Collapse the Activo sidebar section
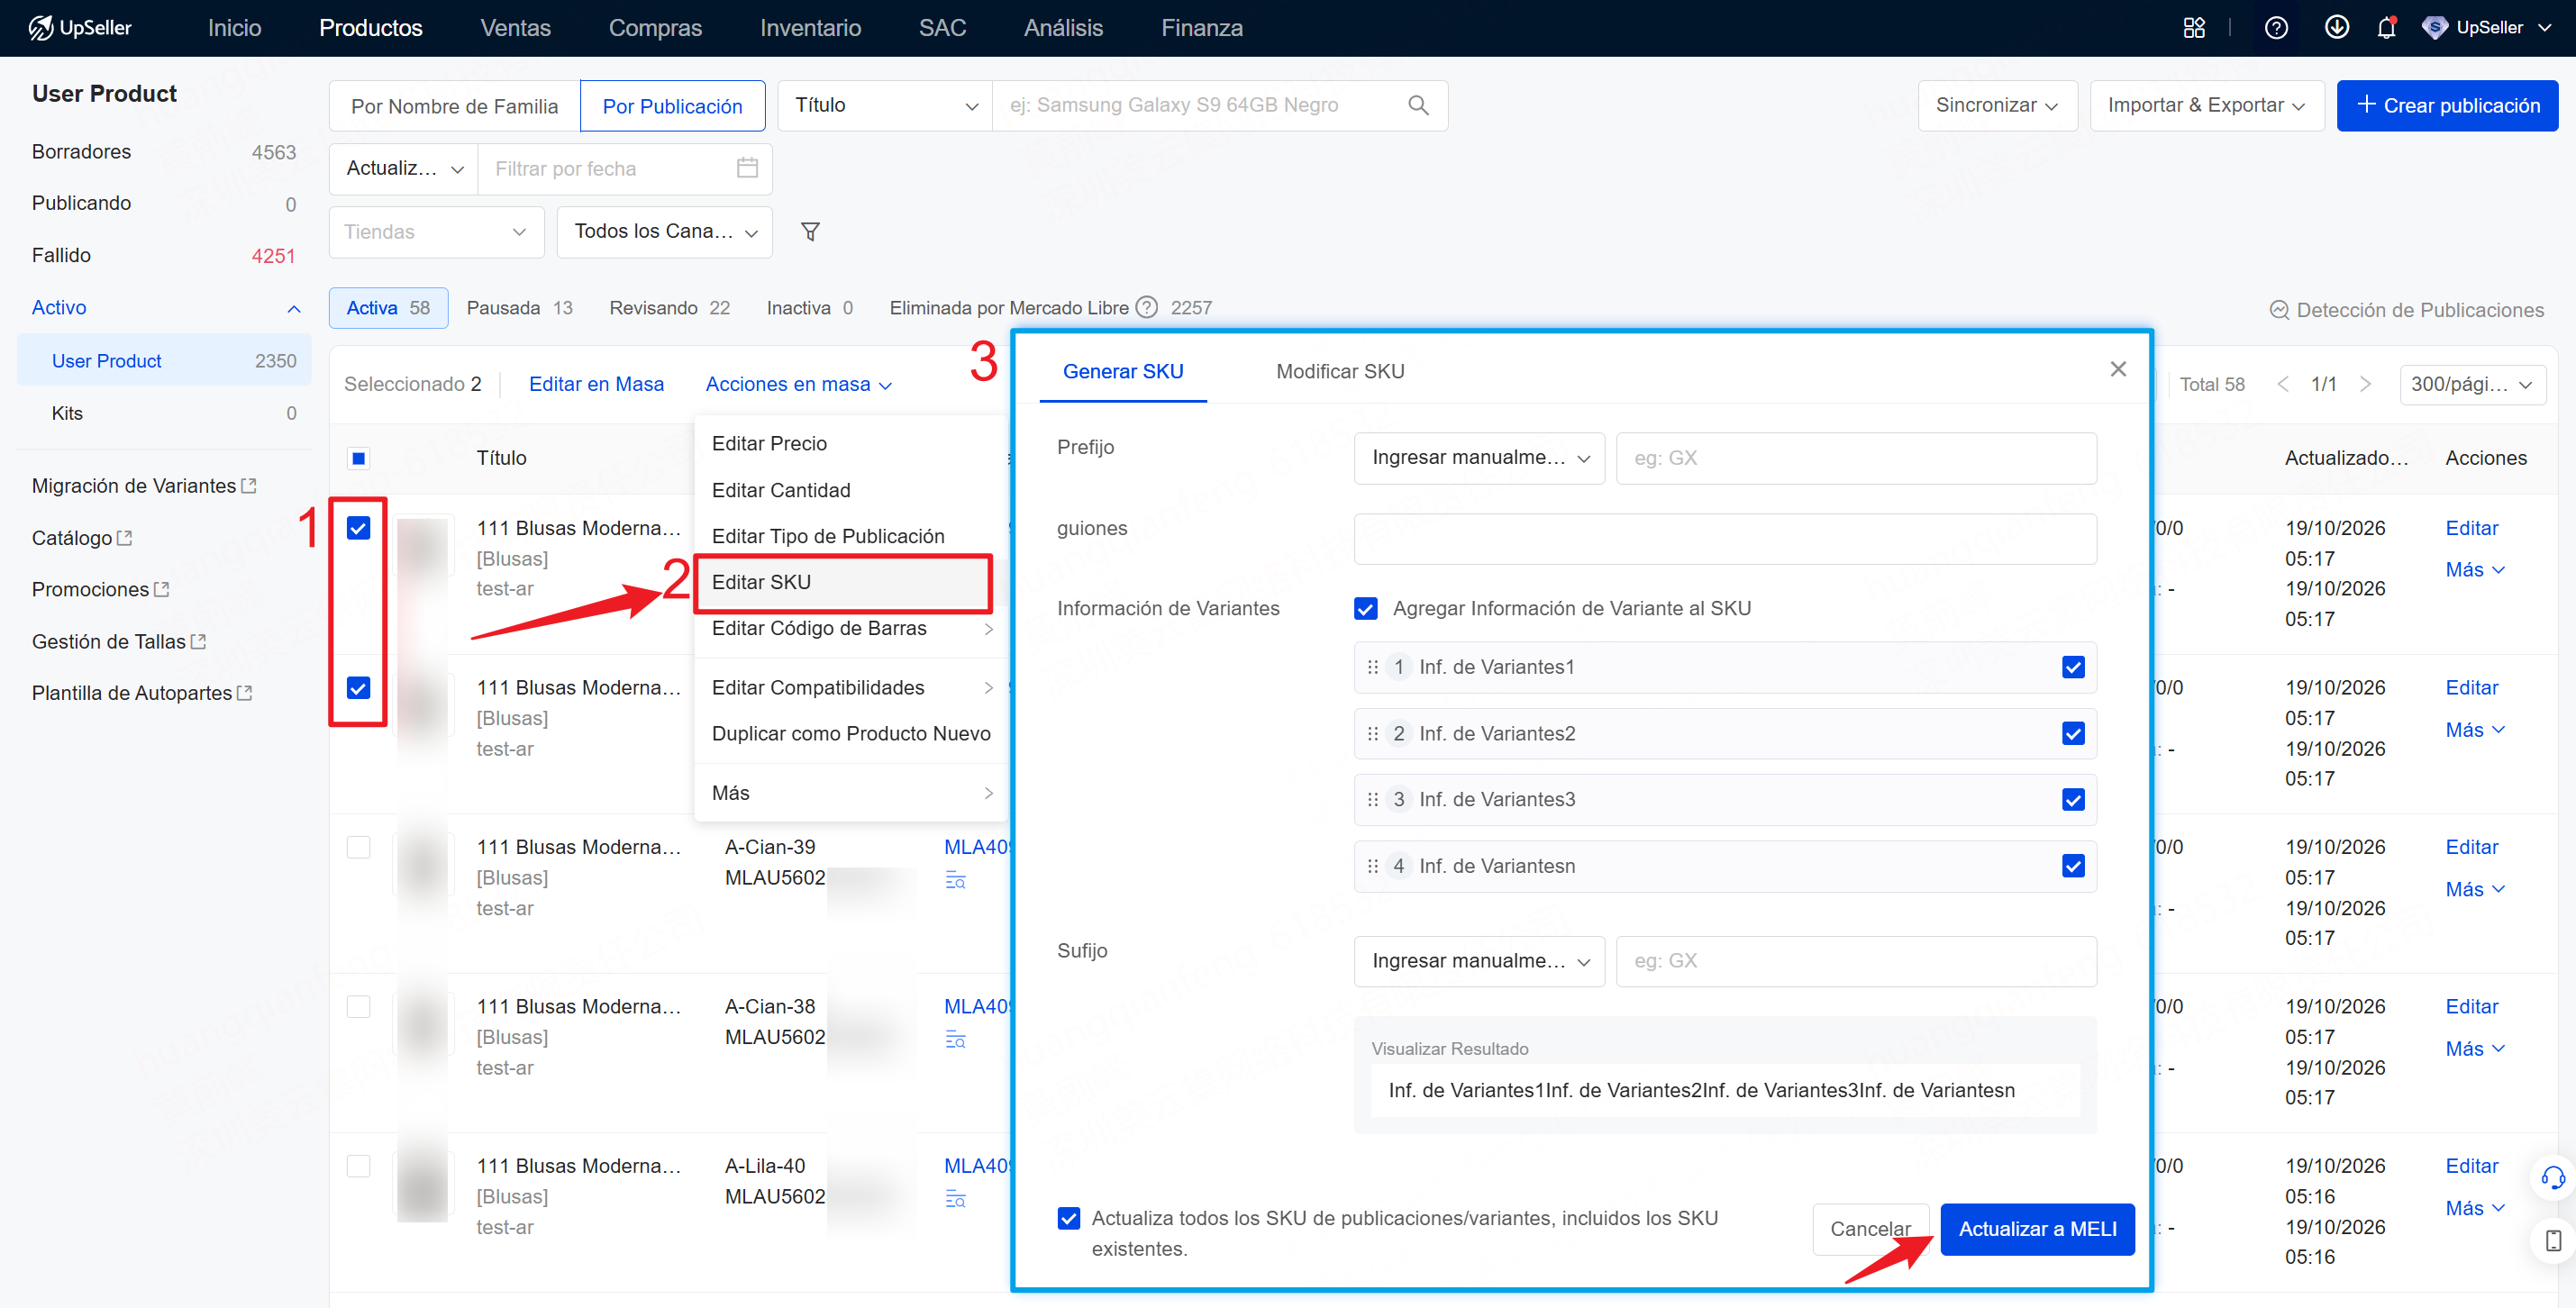The height and width of the screenshot is (1308, 2576). click(294, 308)
